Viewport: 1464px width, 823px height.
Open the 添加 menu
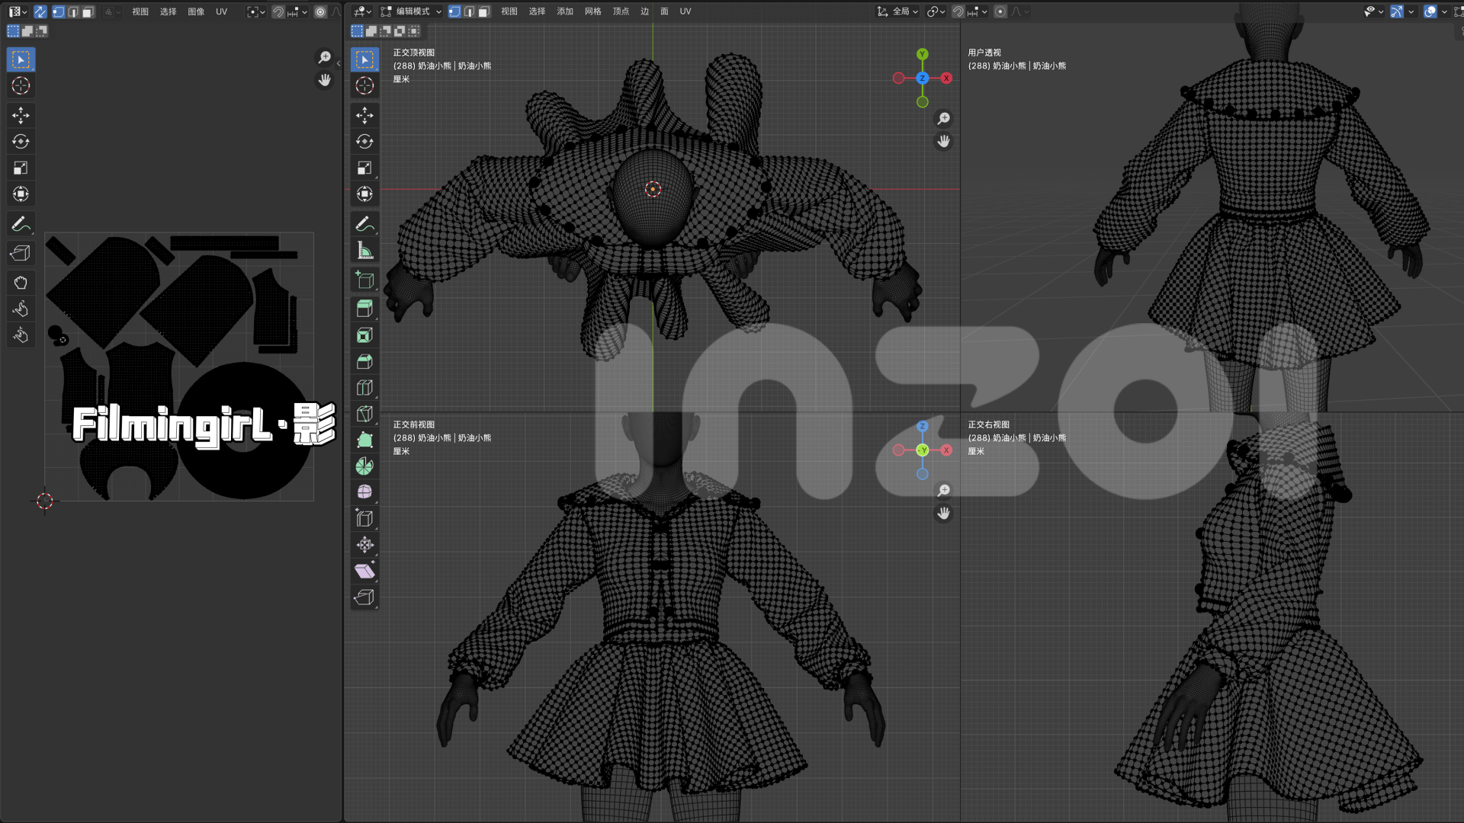pyautogui.click(x=565, y=11)
